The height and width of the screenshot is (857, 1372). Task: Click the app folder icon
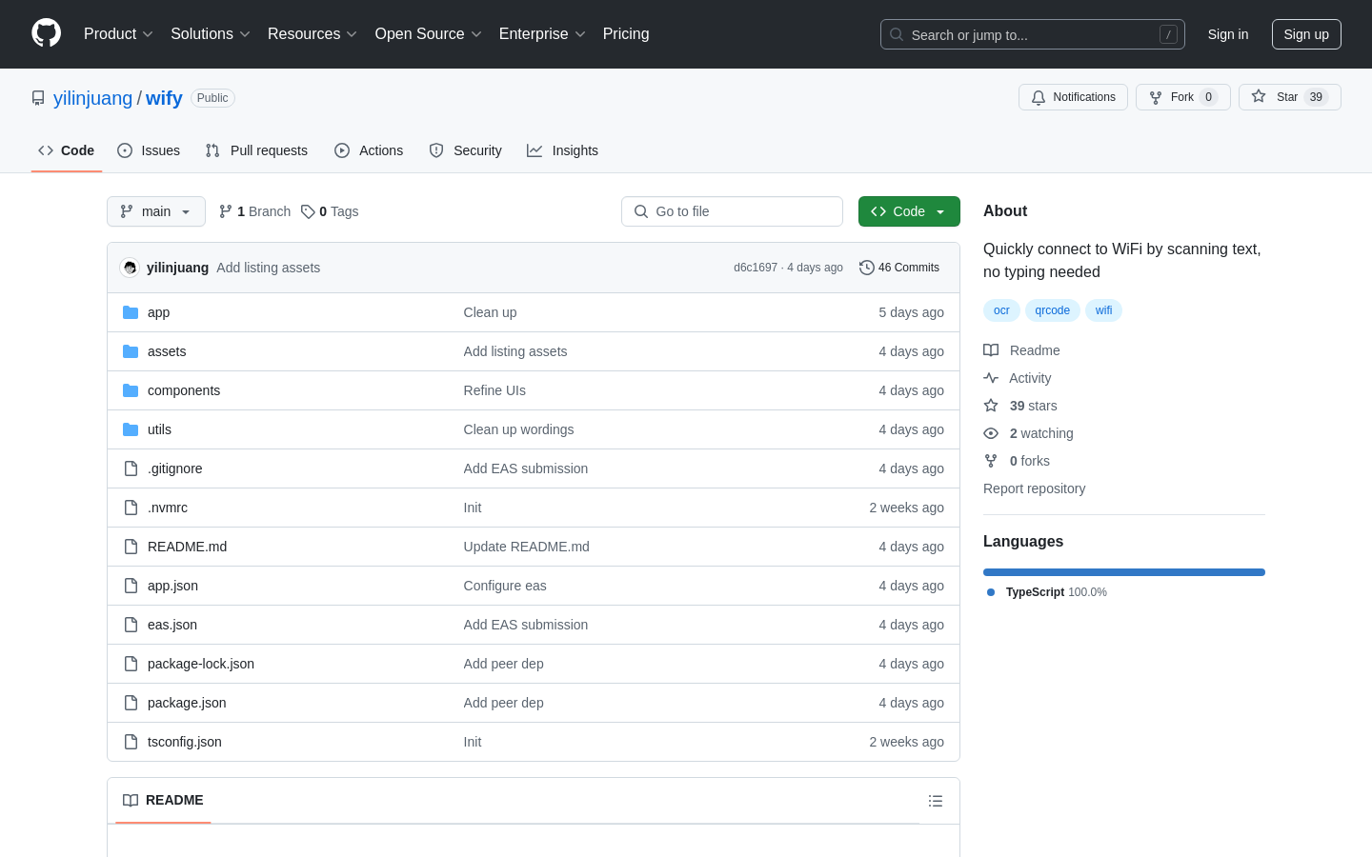131,312
